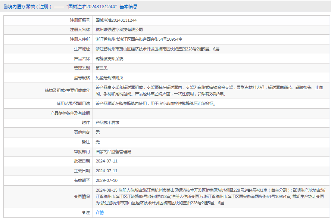Screen dimensions: 331x220
Task: Click the document icon in the header
Action: point(6,7)
